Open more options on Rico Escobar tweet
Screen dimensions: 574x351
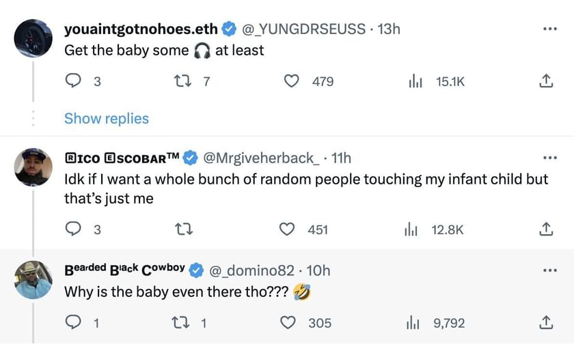pos(546,158)
